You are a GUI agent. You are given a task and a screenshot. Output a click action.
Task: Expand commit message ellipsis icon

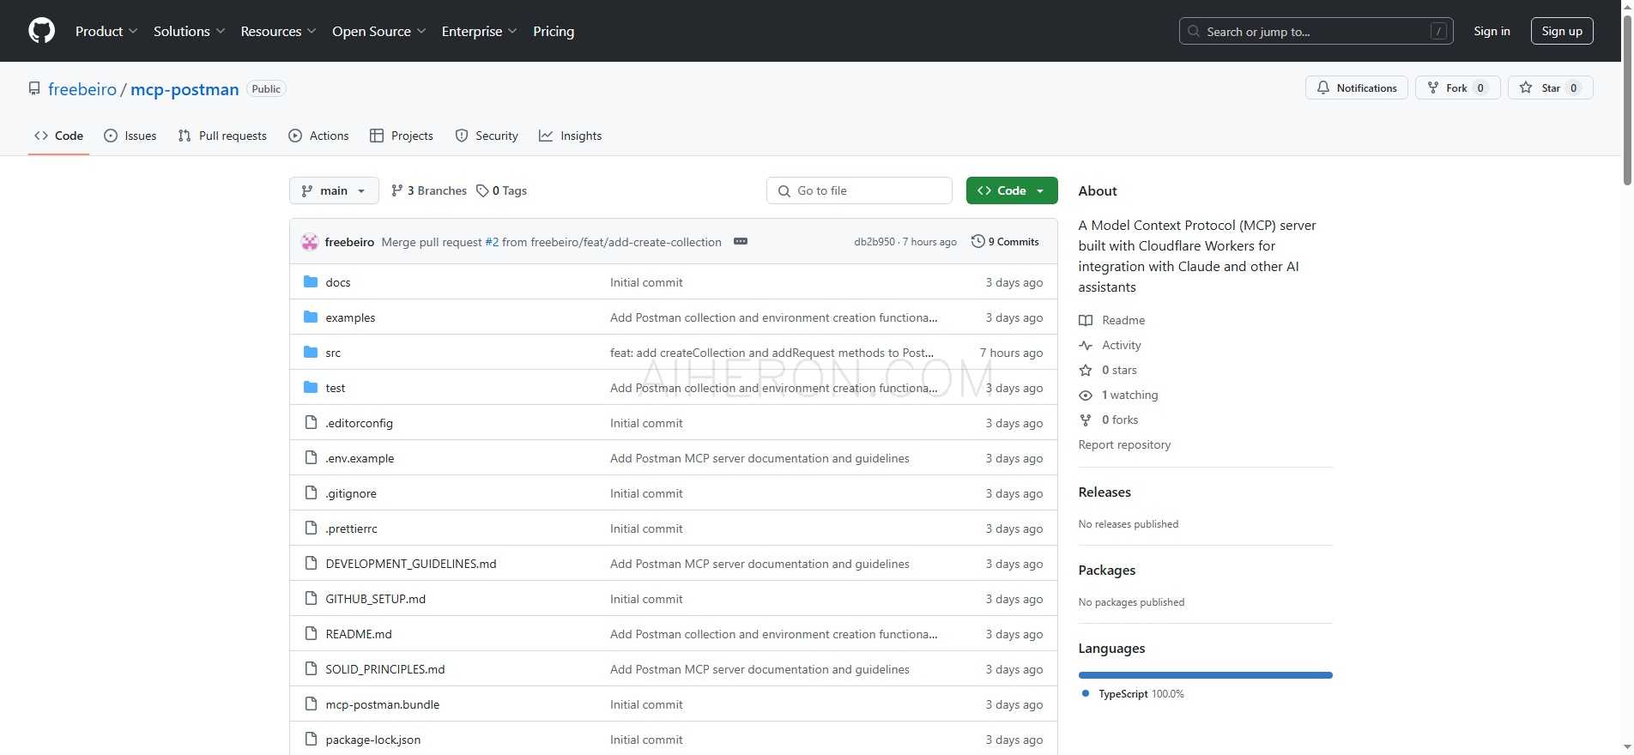coord(741,242)
